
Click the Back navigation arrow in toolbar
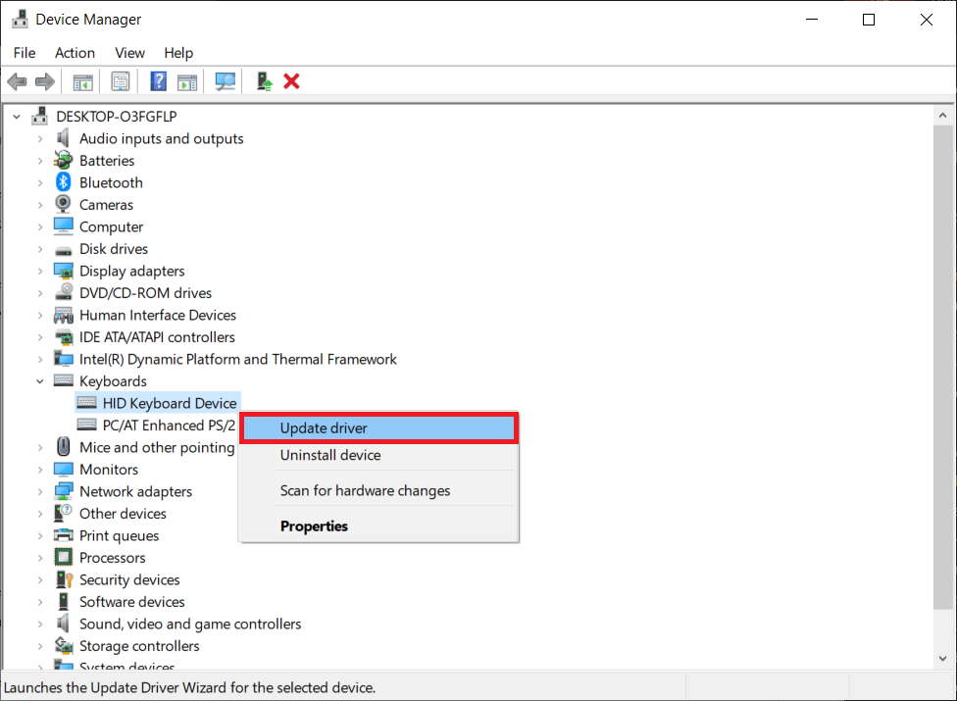click(x=17, y=80)
